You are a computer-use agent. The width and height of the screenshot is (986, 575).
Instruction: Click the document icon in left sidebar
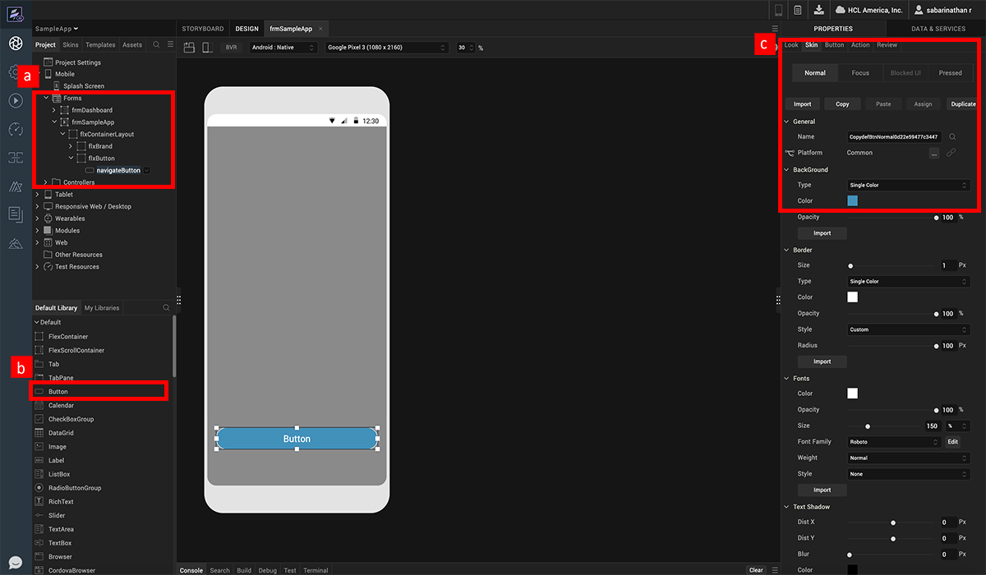(15, 214)
